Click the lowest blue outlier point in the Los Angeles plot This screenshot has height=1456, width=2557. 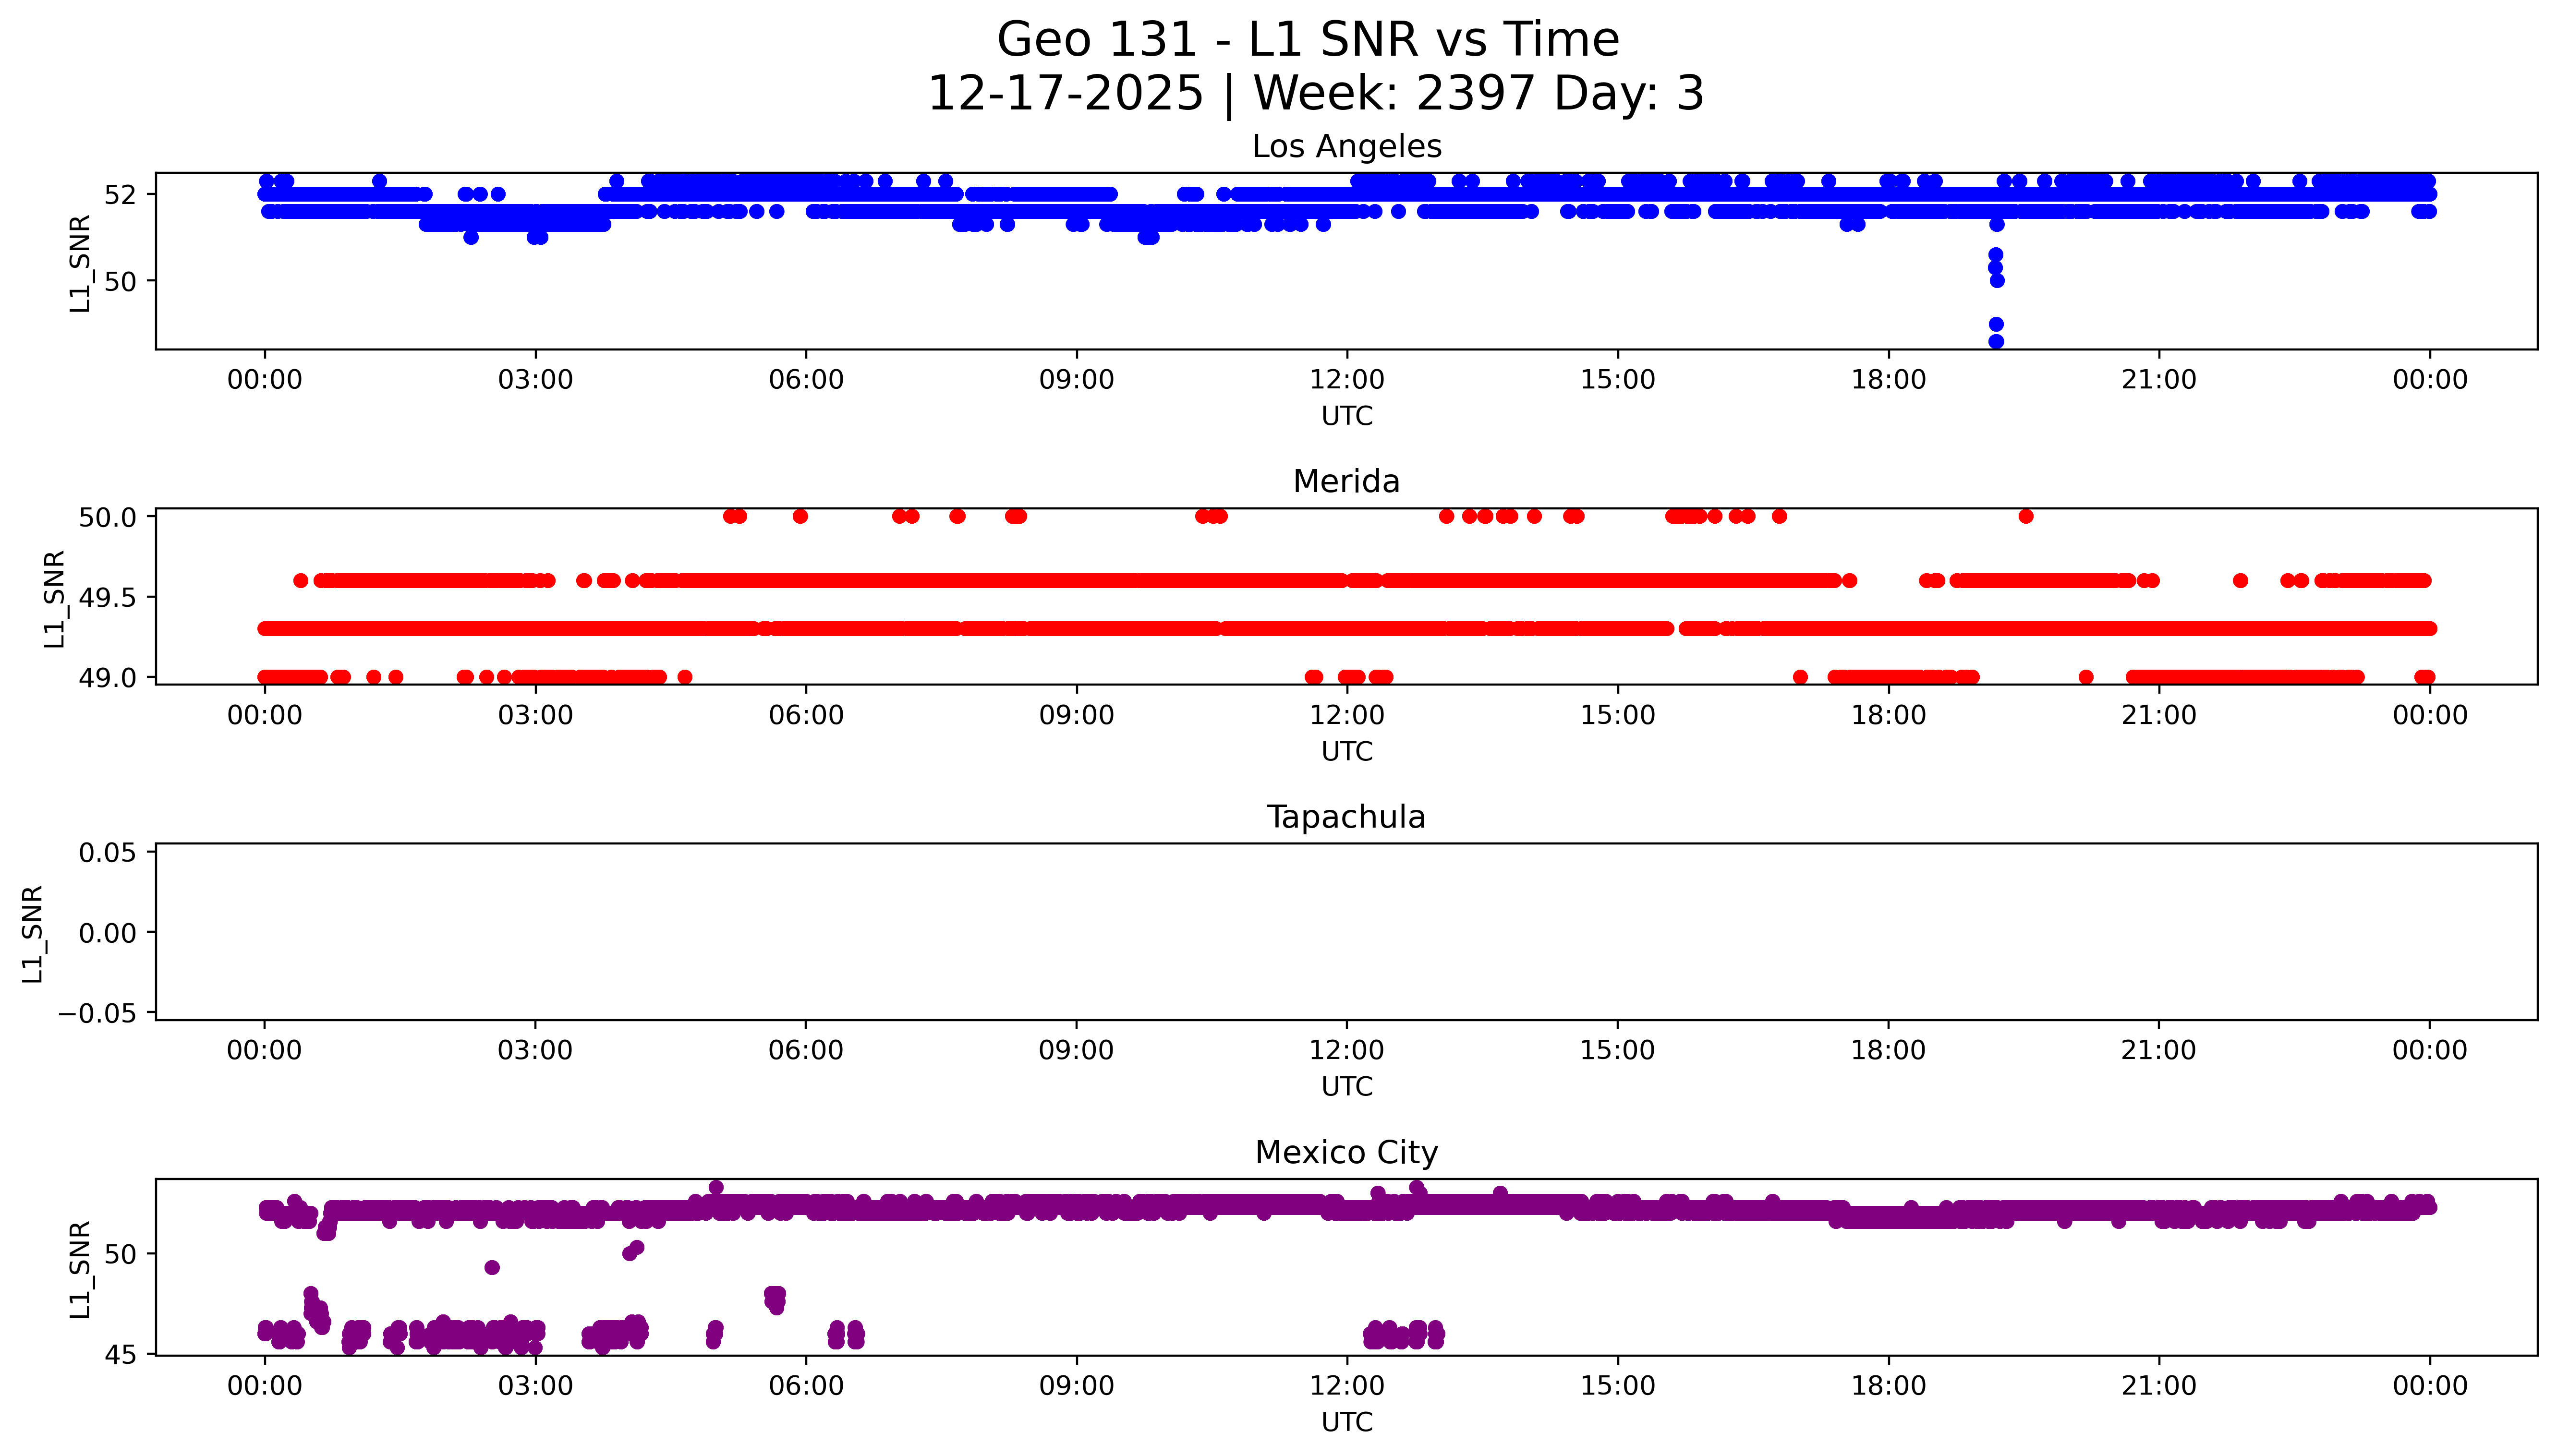point(1996,341)
